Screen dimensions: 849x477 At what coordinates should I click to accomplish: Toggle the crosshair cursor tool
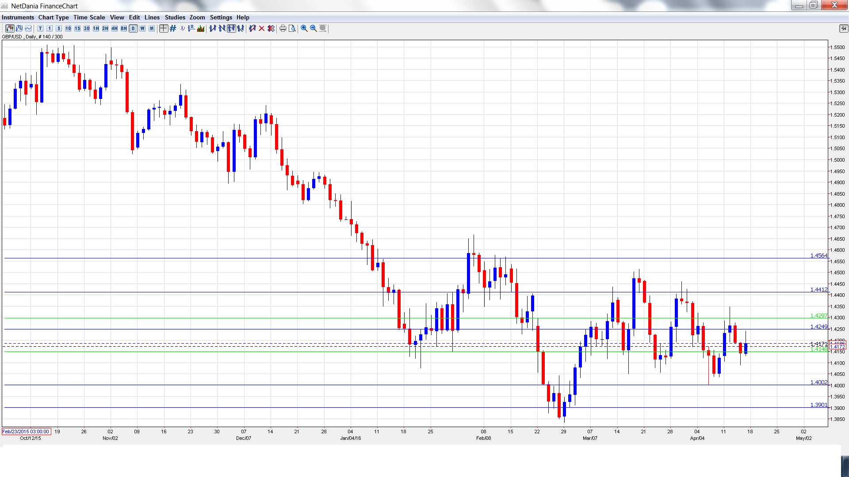164,28
